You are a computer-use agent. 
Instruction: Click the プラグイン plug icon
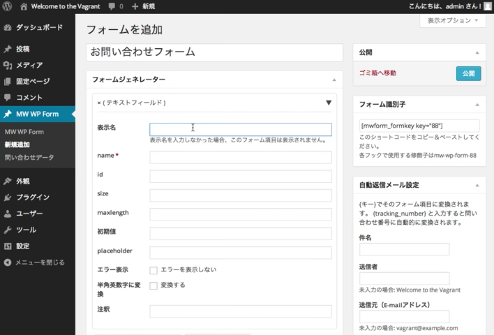pos(7,197)
